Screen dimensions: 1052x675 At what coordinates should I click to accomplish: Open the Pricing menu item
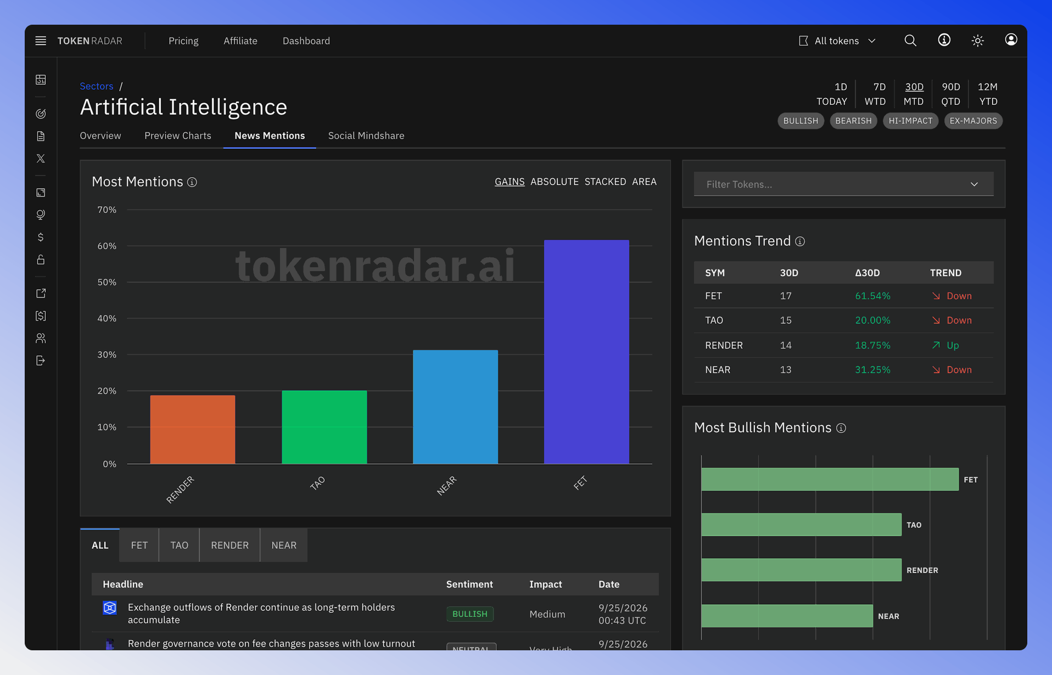[x=183, y=41]
